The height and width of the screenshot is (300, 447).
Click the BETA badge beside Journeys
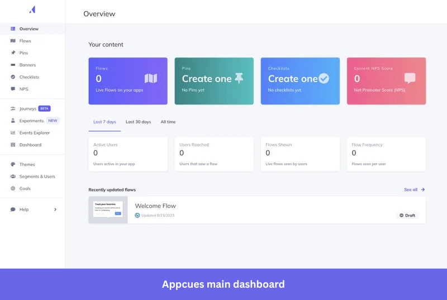pos(45,108)
